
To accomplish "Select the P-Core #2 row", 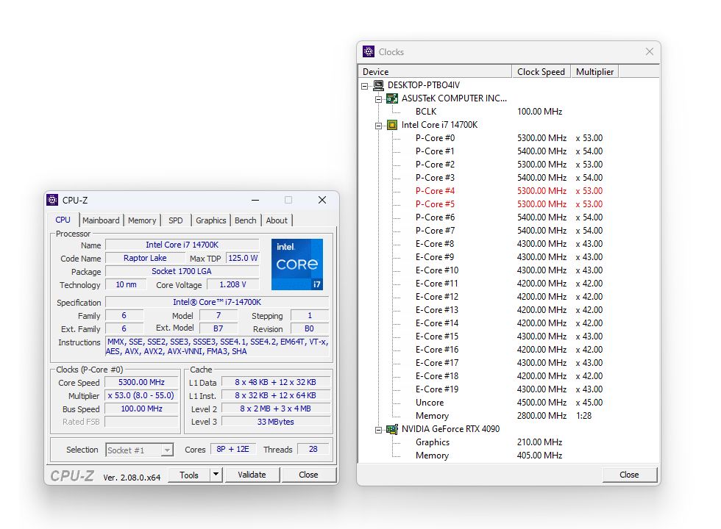I will click(x=508, y=165).
